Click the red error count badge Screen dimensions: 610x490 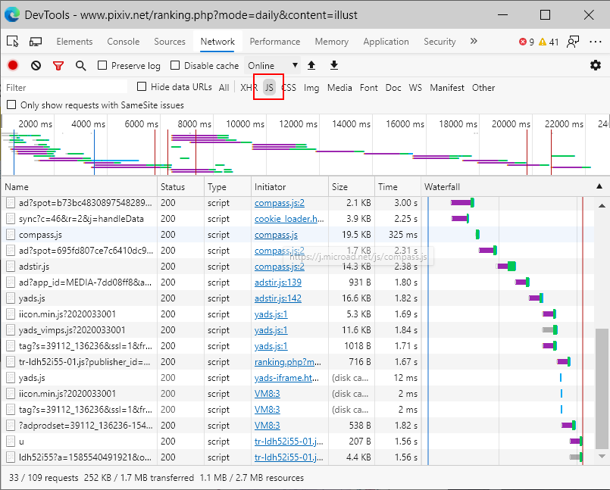(527, 42)
